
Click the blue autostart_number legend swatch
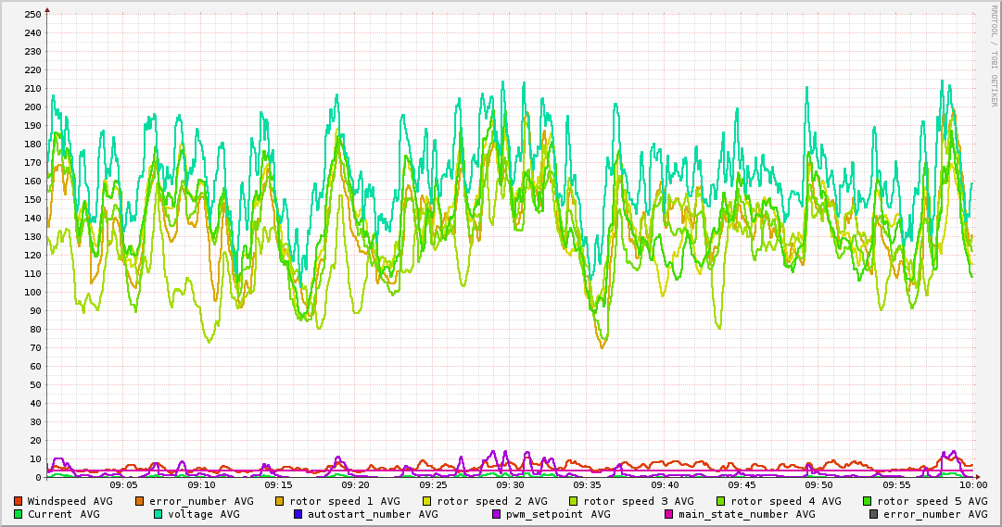[x=298, y=514]
